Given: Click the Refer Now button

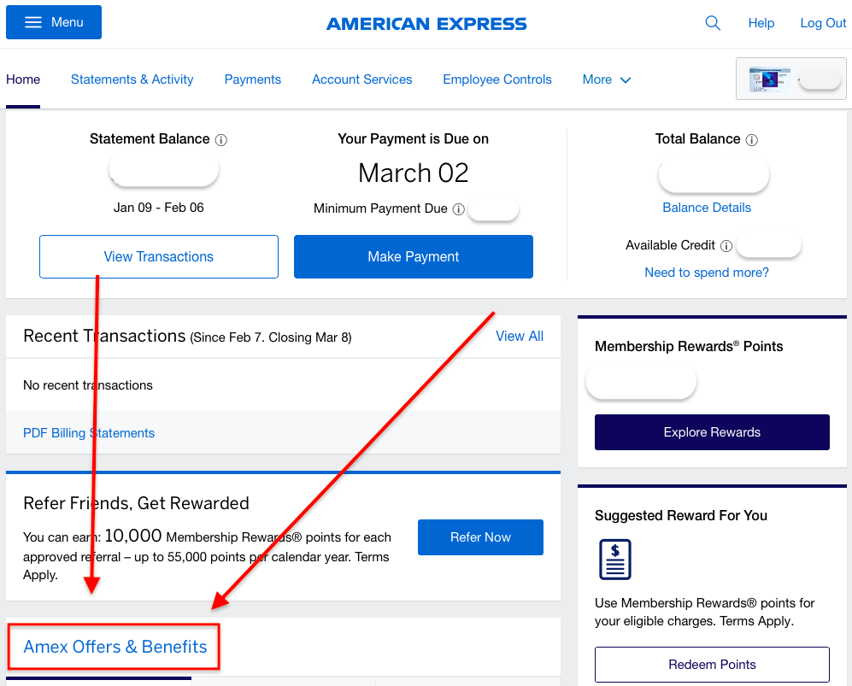Looking at the screenshot, I should [480, 537].
